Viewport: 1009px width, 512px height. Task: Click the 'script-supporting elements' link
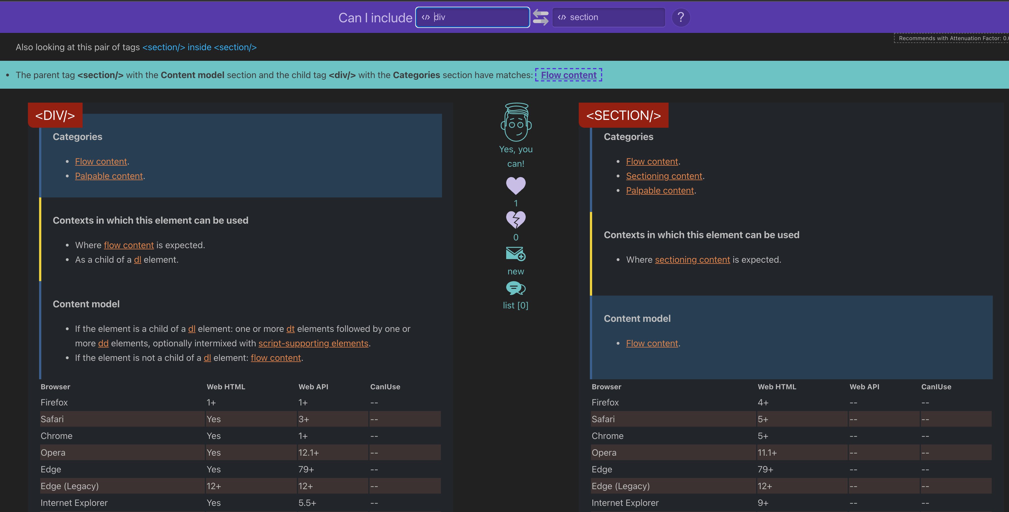[x=313, y=343]
